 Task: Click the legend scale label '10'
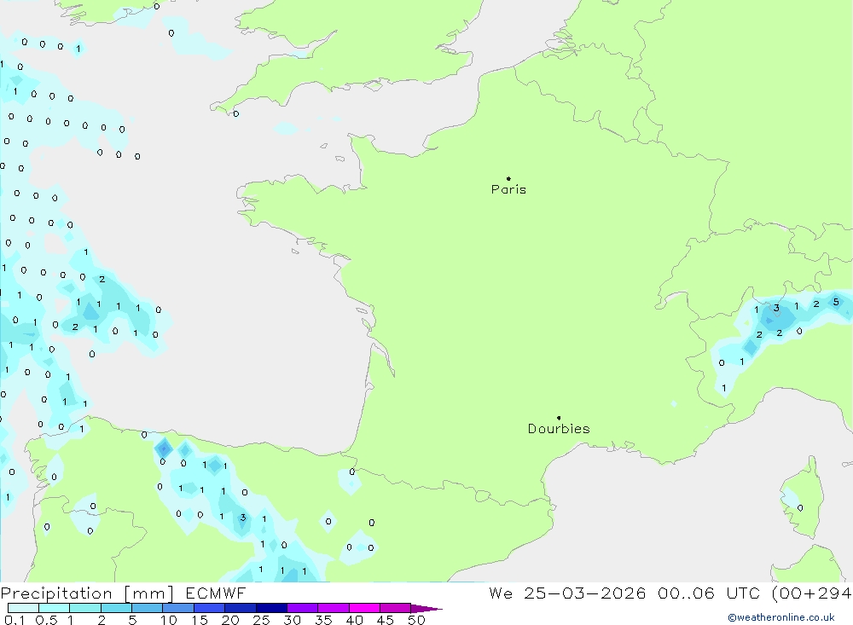169,620
